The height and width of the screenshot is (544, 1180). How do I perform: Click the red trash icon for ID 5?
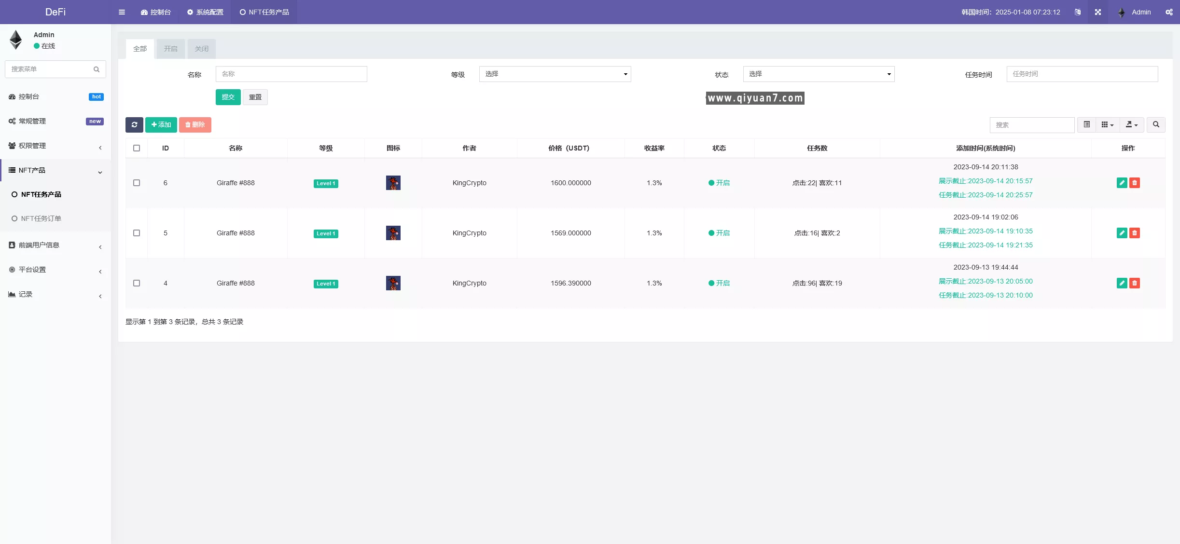[1135, 233]
